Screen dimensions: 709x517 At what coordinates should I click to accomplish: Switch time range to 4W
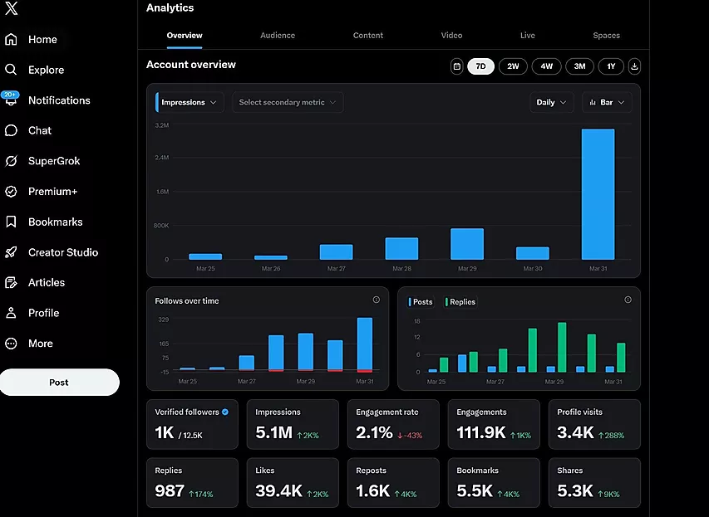pos(546,66)
